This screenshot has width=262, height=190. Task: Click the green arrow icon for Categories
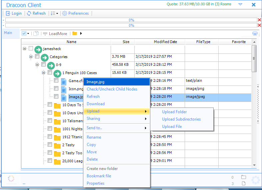point(45,57)
